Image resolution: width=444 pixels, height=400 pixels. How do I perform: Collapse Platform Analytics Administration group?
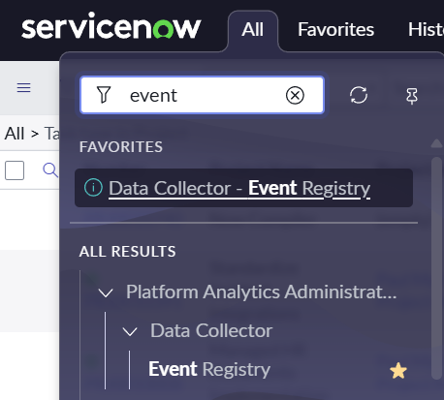(106, 292)
